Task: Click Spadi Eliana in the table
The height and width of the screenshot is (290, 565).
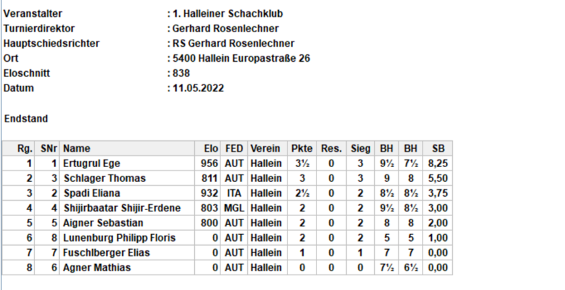Action: coord(92,193)
